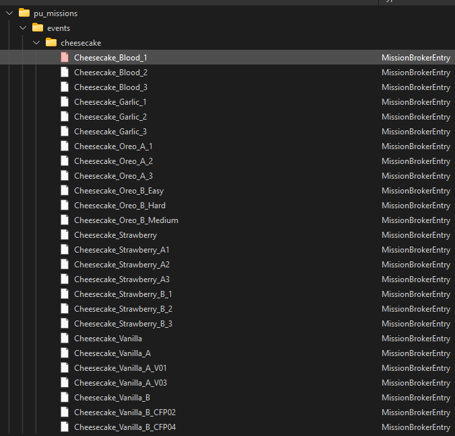Viewport: 455px width, 436px height.
Task: Select the Cheesecake_Vanilla_A entry name
Action: coord(112,353)
